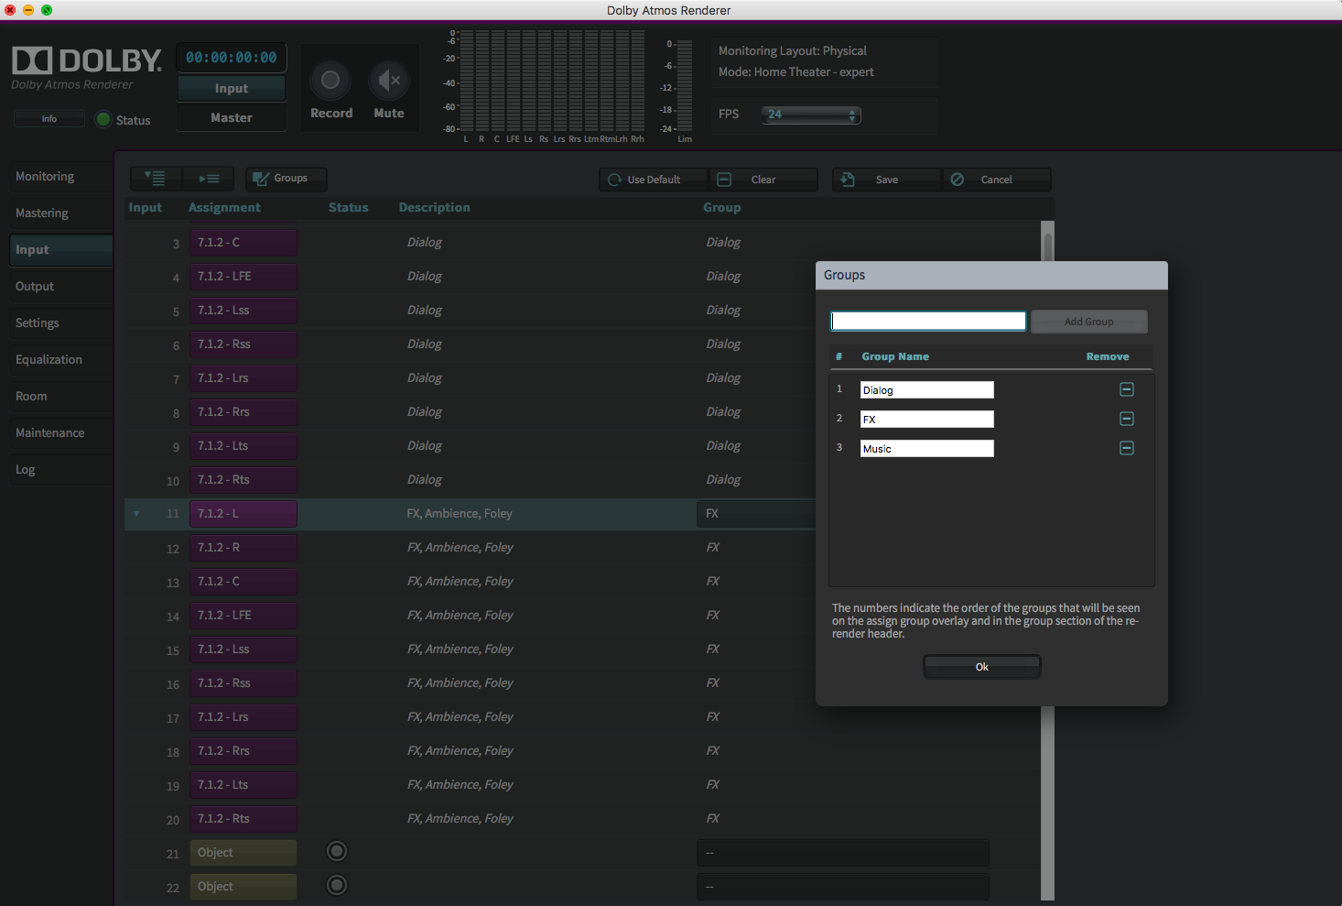Click the Lim level meter
Image resolution: width=1342 pixels, height=906 pixels.
pos(685,87)
